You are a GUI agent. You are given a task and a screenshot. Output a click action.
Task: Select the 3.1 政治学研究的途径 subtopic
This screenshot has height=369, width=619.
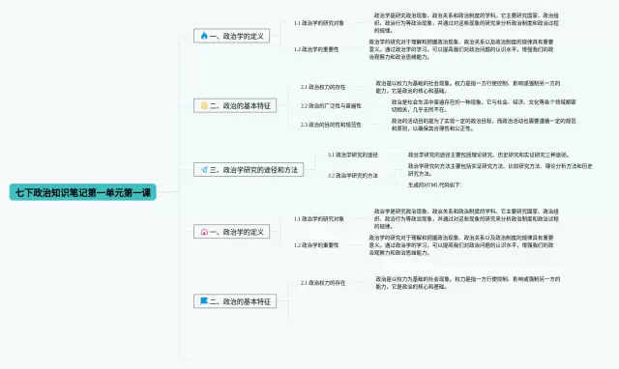353,155
